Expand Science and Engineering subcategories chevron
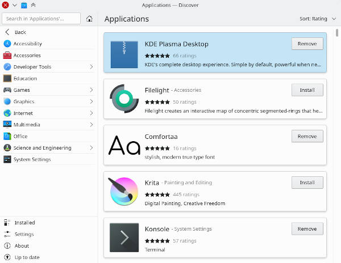Screen dimensions: 341x263 click(92, 147)
